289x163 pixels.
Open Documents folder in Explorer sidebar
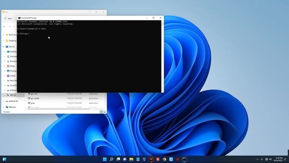coord(12,56)
